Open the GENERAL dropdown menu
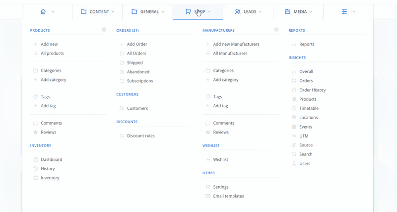Screen dimensions: 397x212 tap(148, 11)
